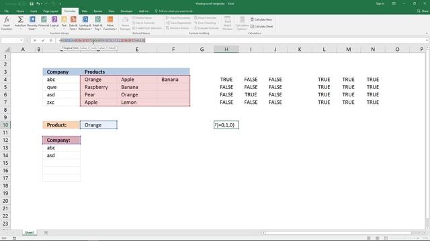Click the Share button
This screenshot has height=241, width=430.
pyautogui.click(x=423, y=11)
